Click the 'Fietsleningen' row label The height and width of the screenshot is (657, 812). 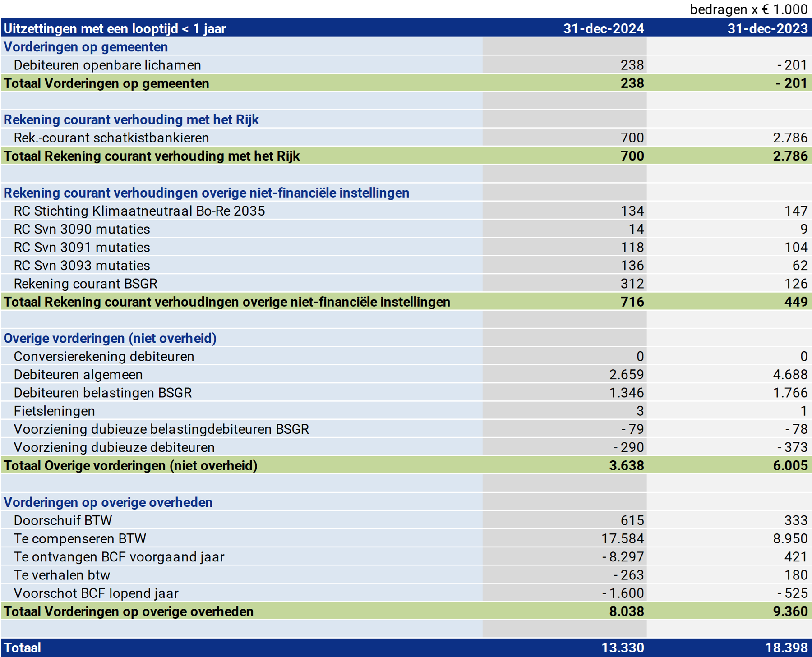(54, 411)
